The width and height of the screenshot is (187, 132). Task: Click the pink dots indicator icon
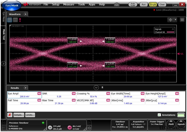tap(20, 20)
